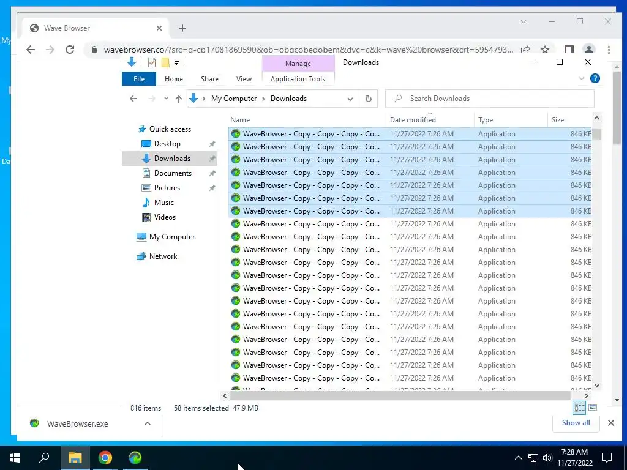Sort files by Name column
Image resolution: width=627 pixels, height=470 pixels.
[x=307, y=119]
